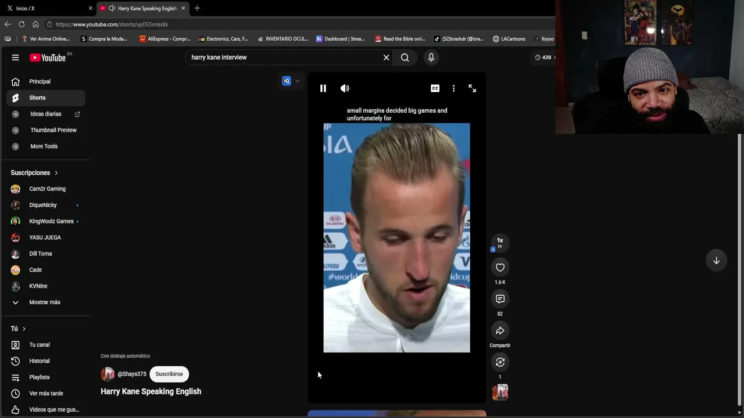
Task: Open Playlists in the sidebar
Action: [x=45, y=377]
